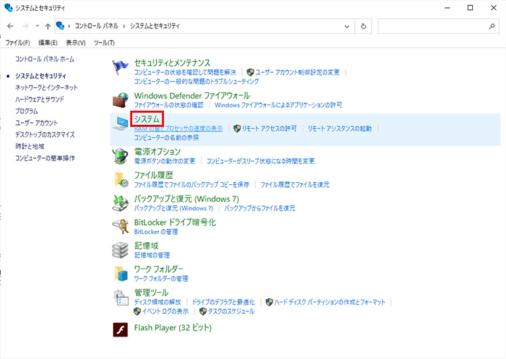Click the shield icon beside イベント ログの表示
Image resolution: width=506 pixels, height=359 pixels.
137,311
